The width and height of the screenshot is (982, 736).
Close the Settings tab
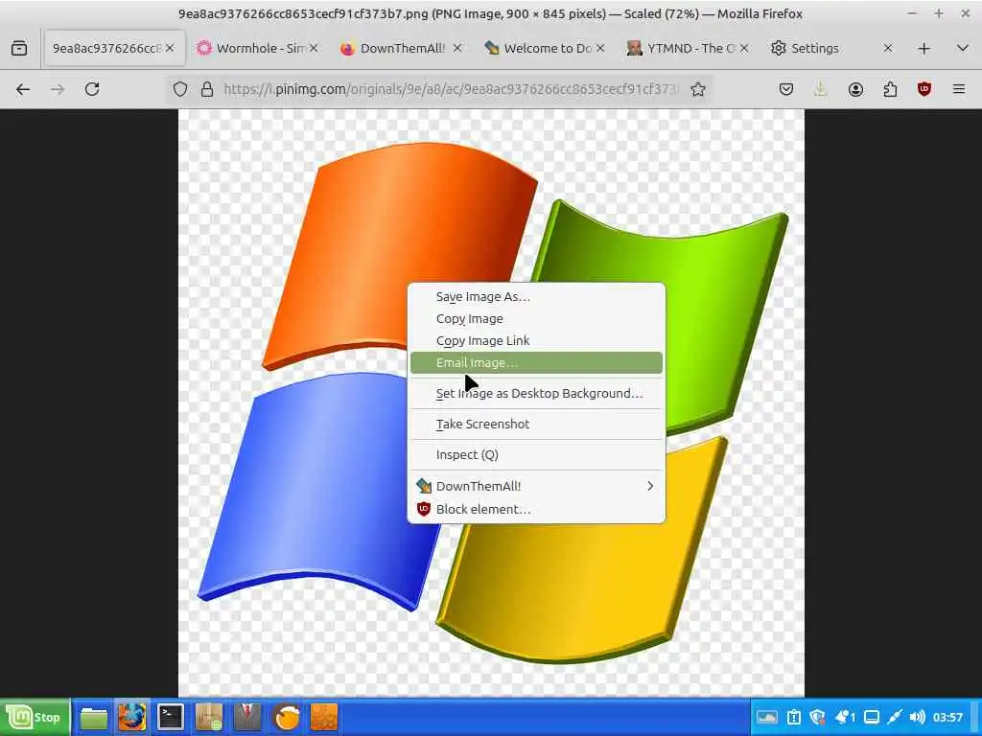pos(887,48)
